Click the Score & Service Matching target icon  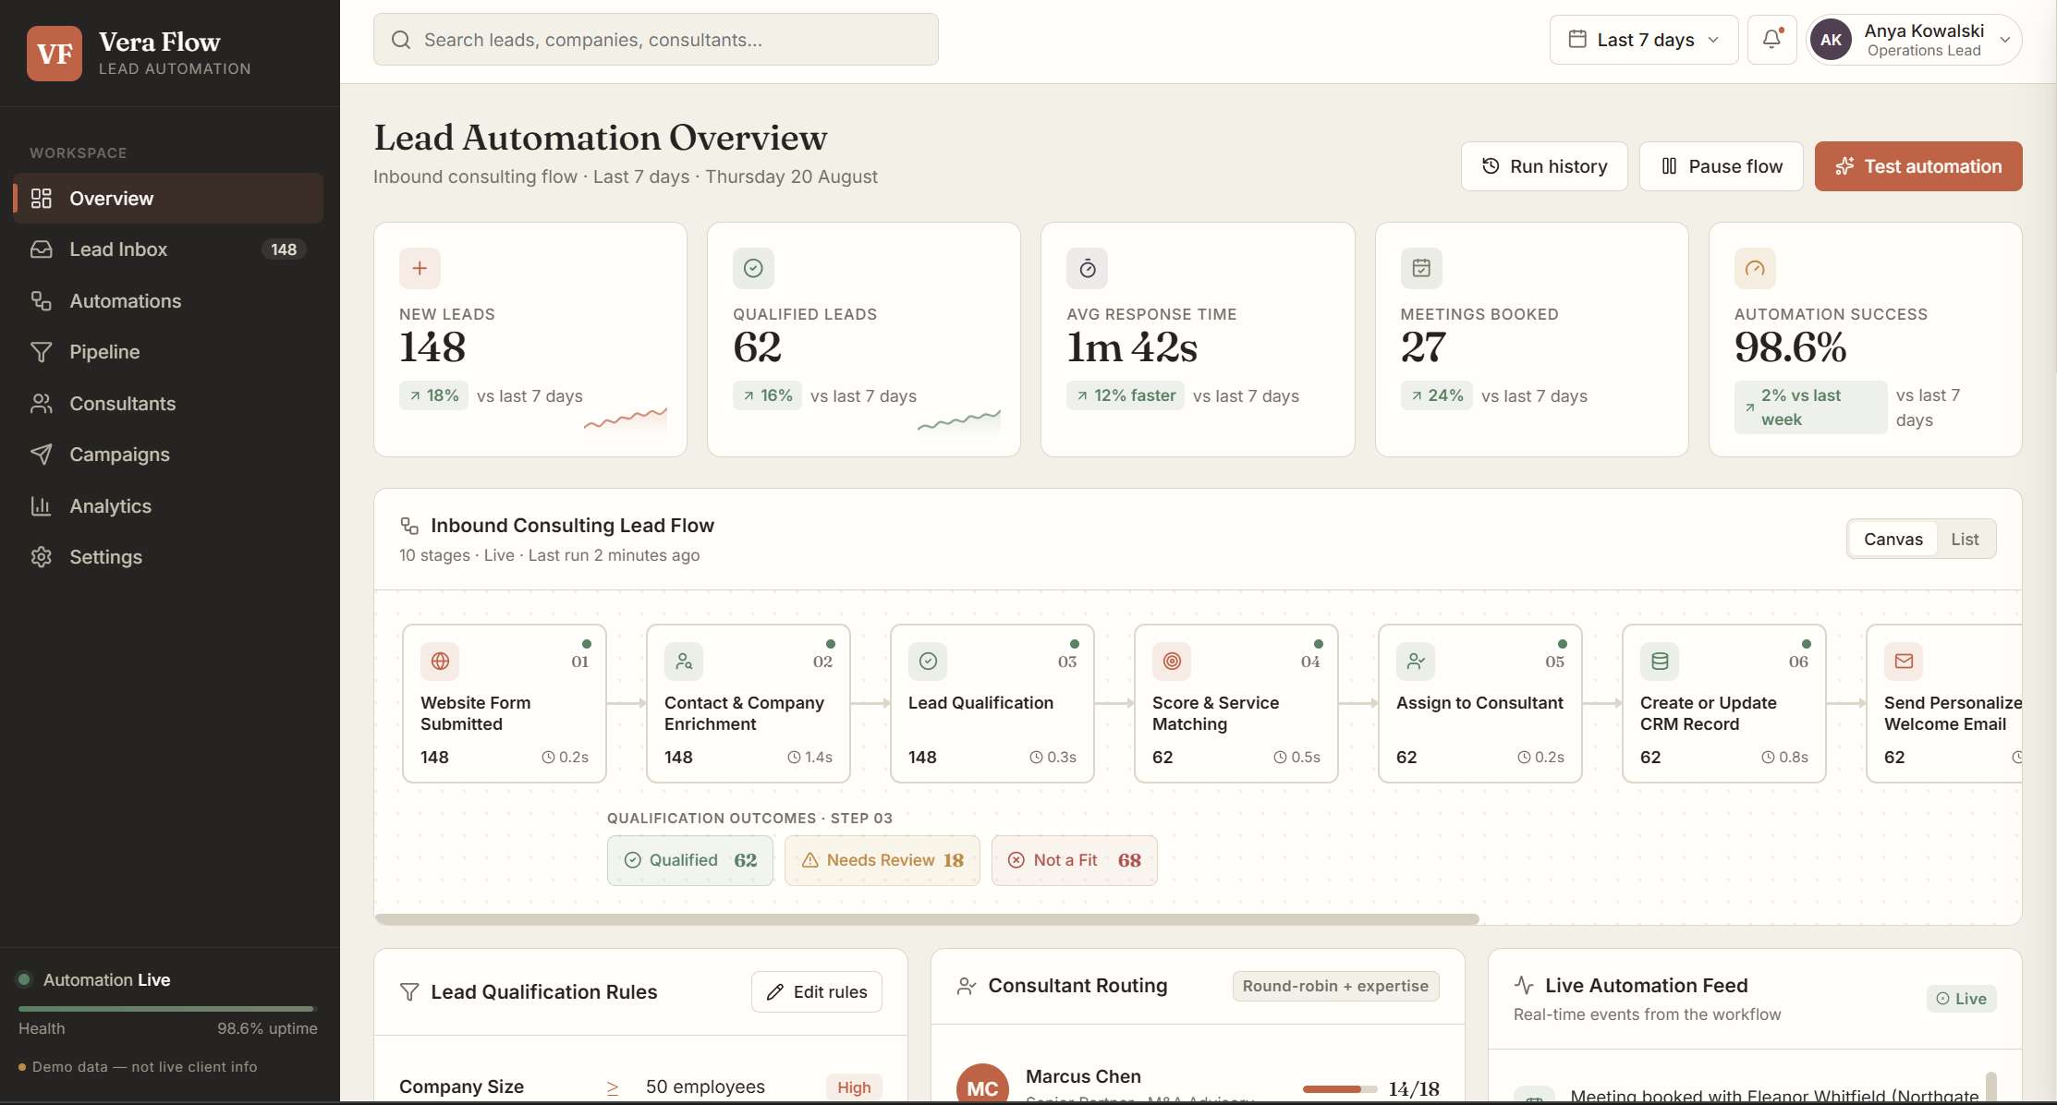coord(1172,661)
